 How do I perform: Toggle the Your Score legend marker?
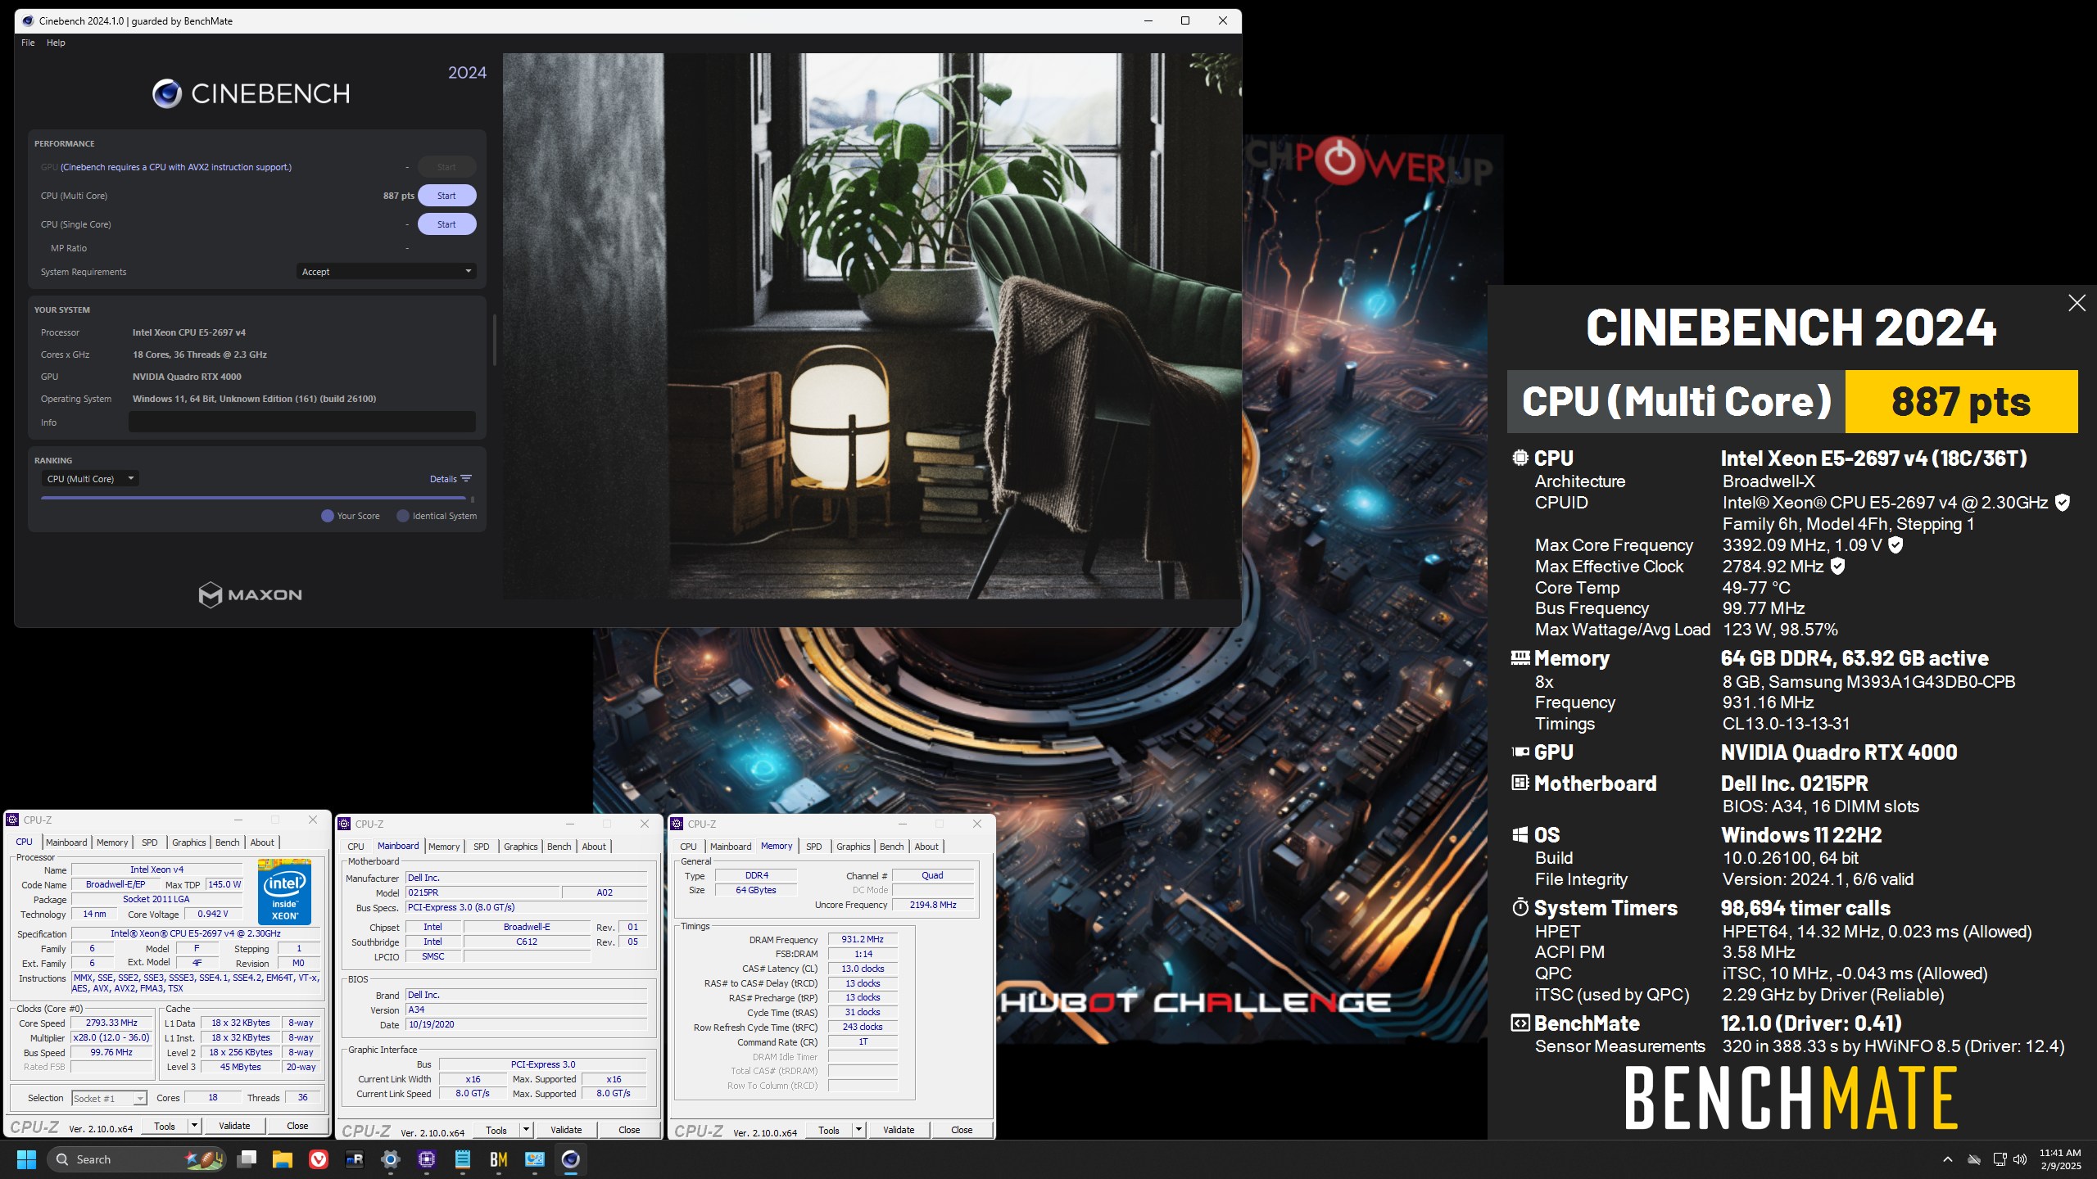(x=328, y=516)
